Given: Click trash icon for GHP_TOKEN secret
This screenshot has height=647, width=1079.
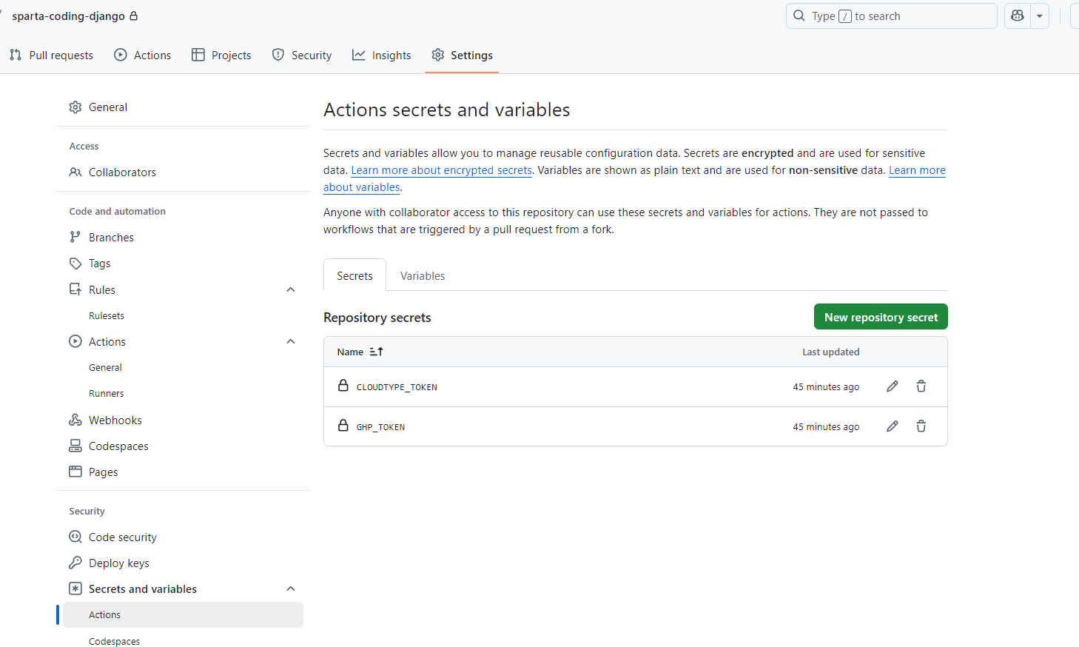Looking at the screenshot, I should [921, 426].
